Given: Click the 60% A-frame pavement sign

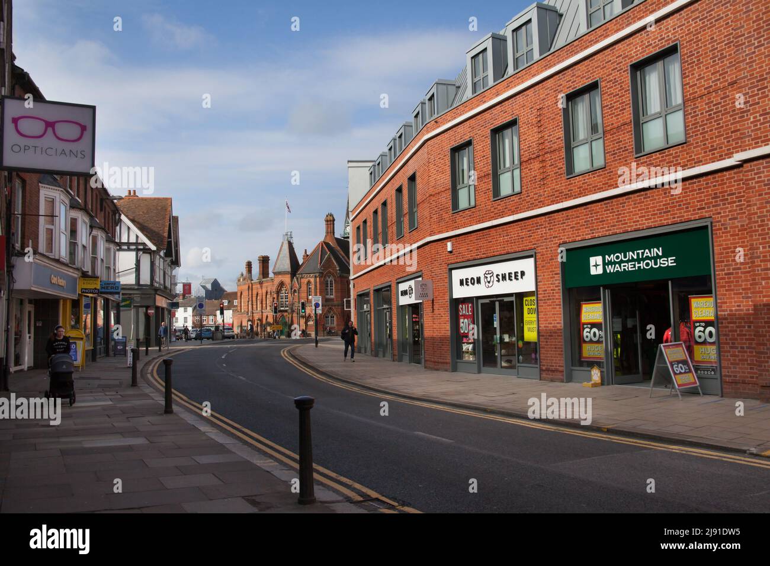Looking at the screenshot, I should [x=675, y=370].
